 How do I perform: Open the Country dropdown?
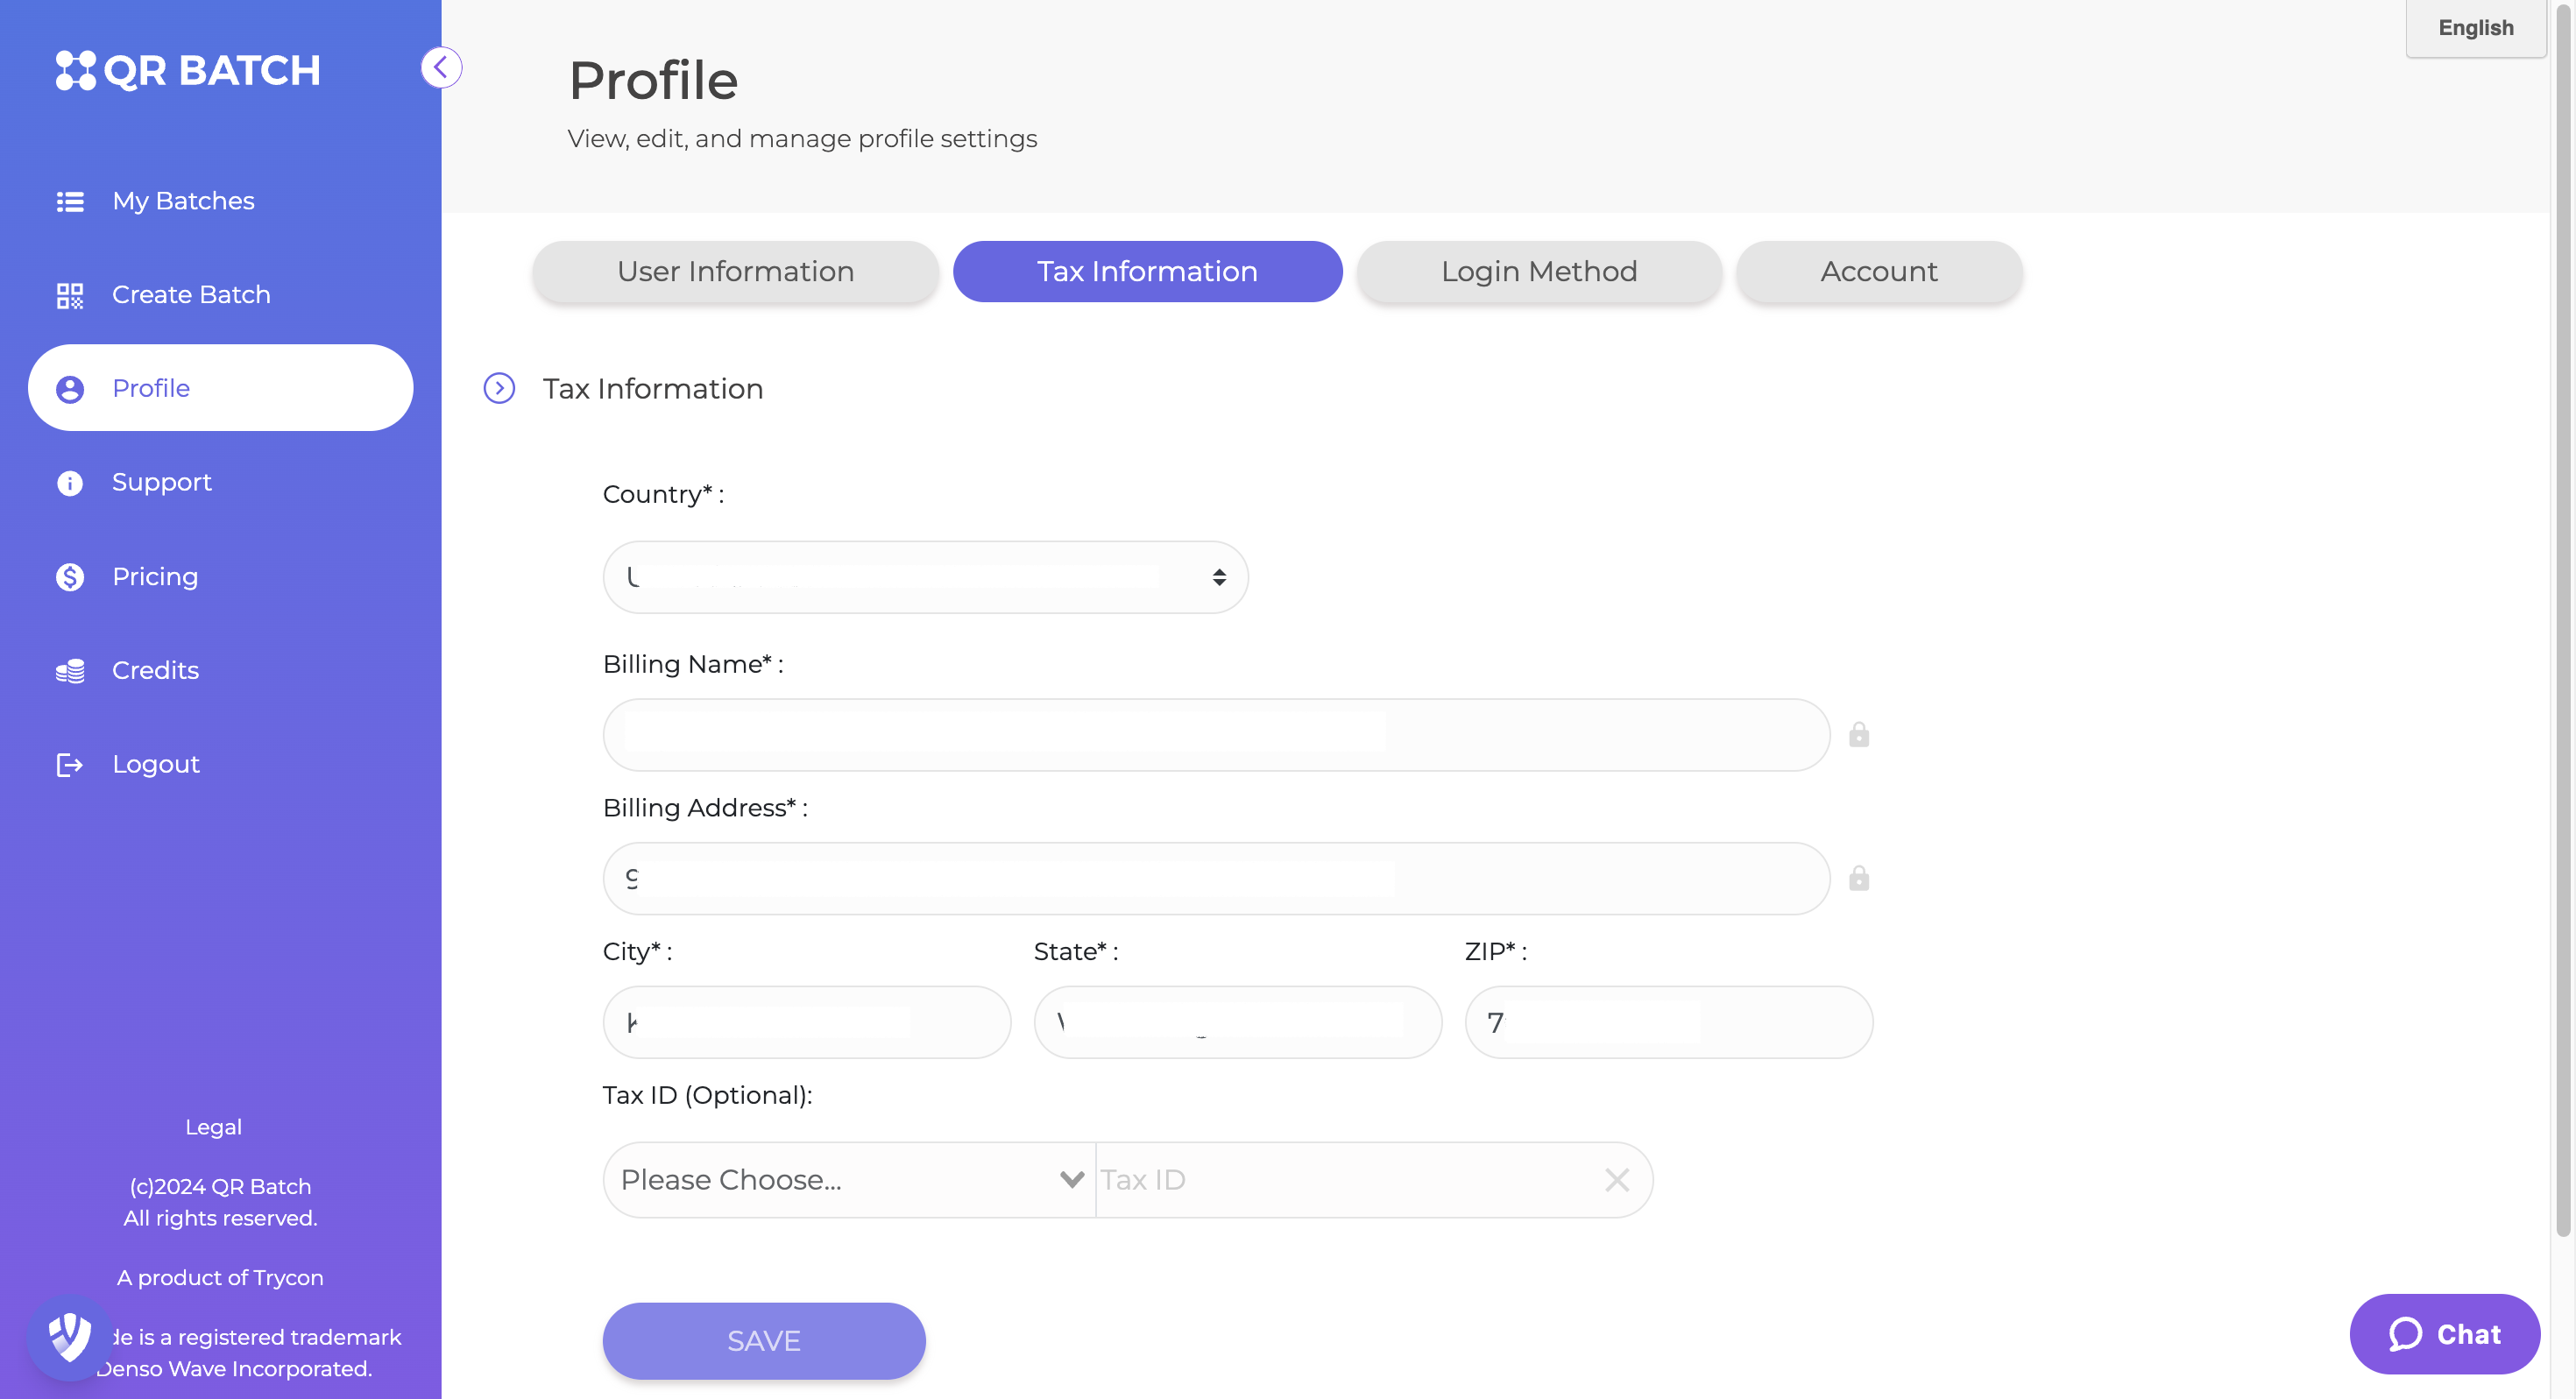click(x=926, y=577)
